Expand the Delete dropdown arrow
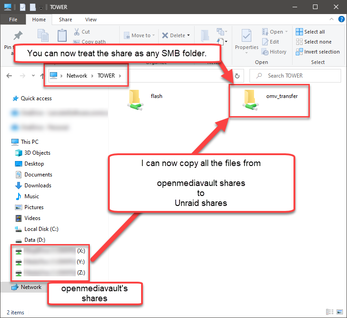The image size is (347, 318). (x=189, y=35)
